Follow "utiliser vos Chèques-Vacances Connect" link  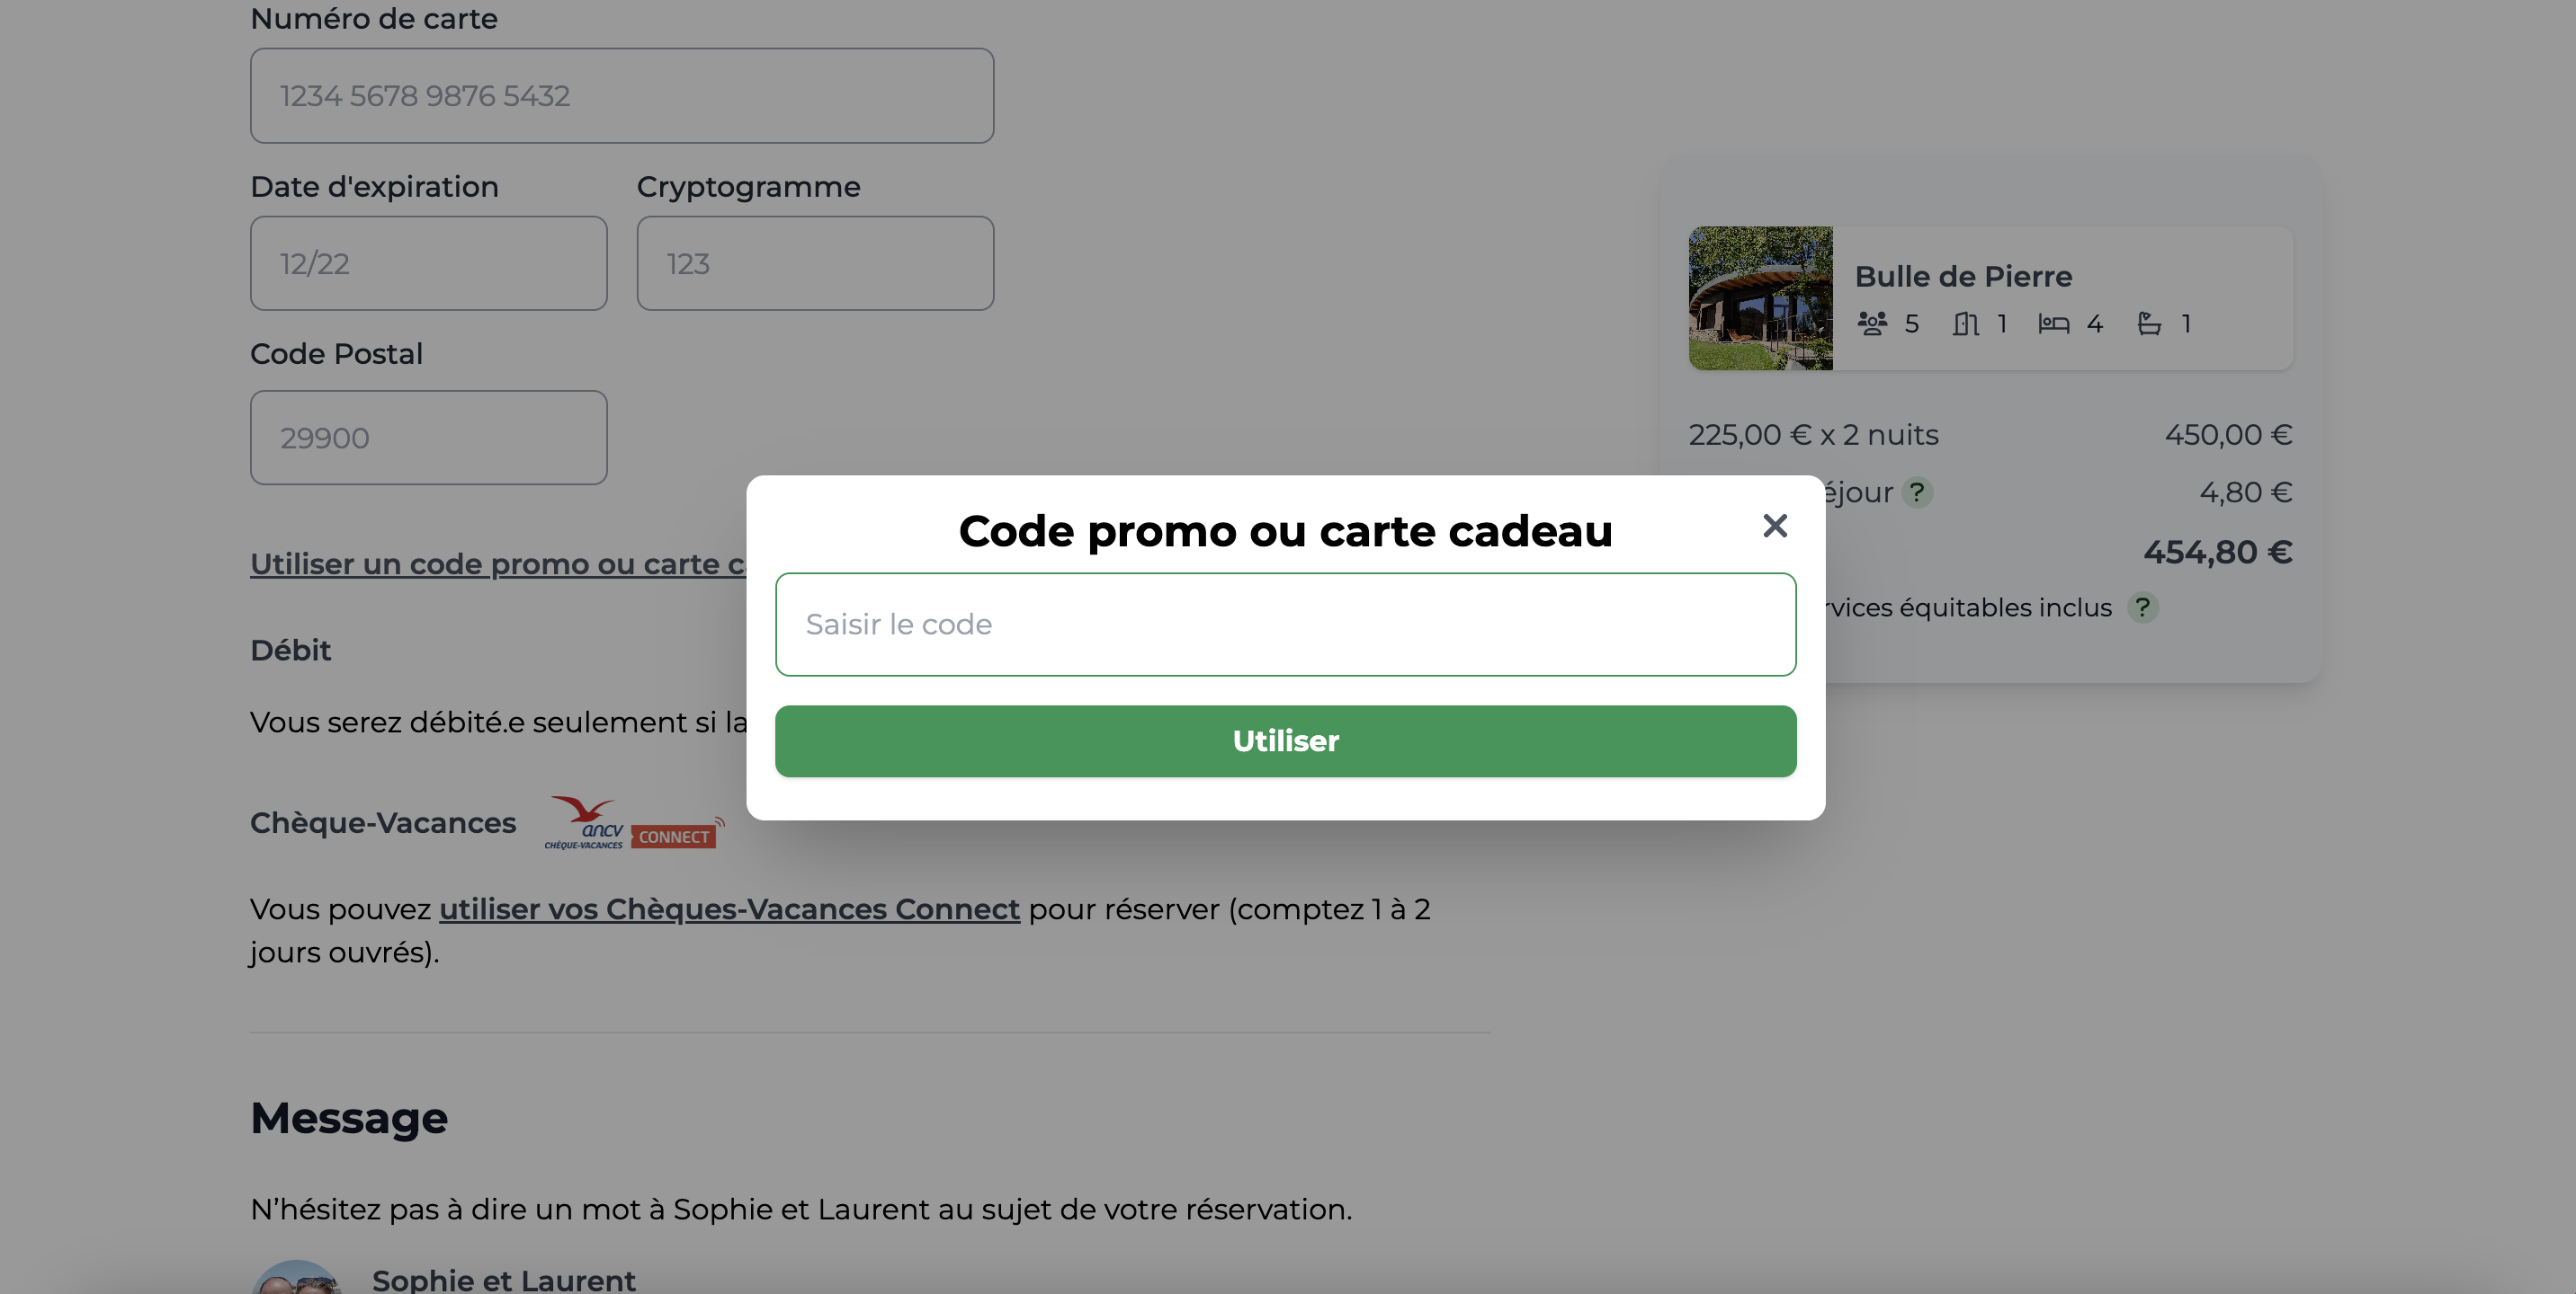pos(729,909)
